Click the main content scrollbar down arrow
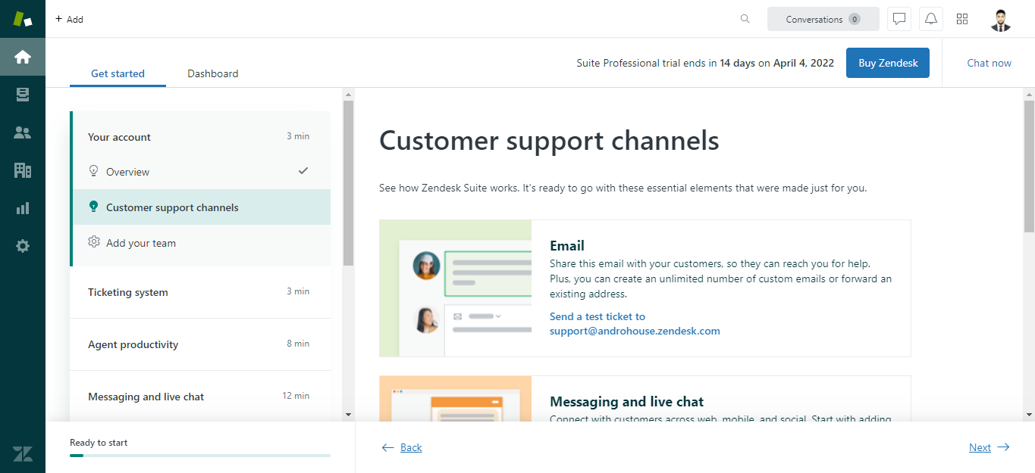 [x=1029, y=414]
